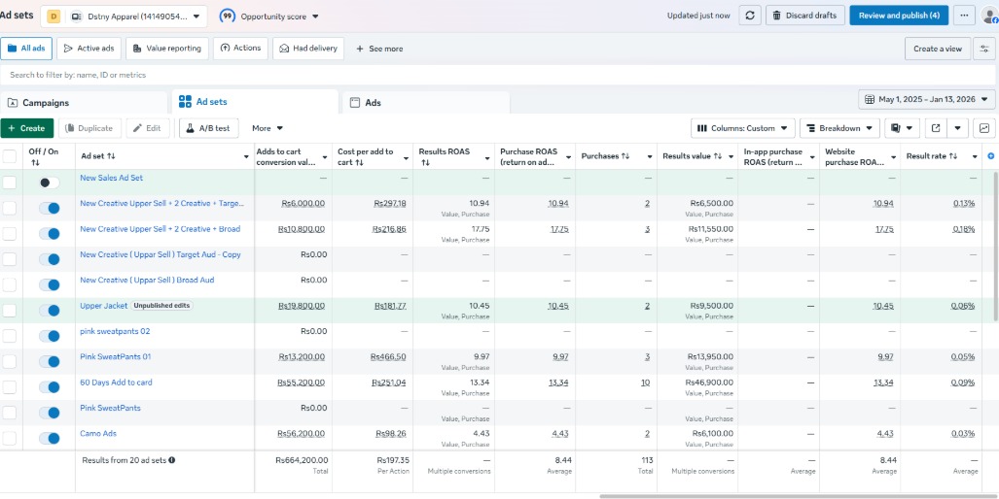The height and width of the screenshot is (499, 999).
Task: Select all ad sets header checkbox
Action: tap(10, 156)
